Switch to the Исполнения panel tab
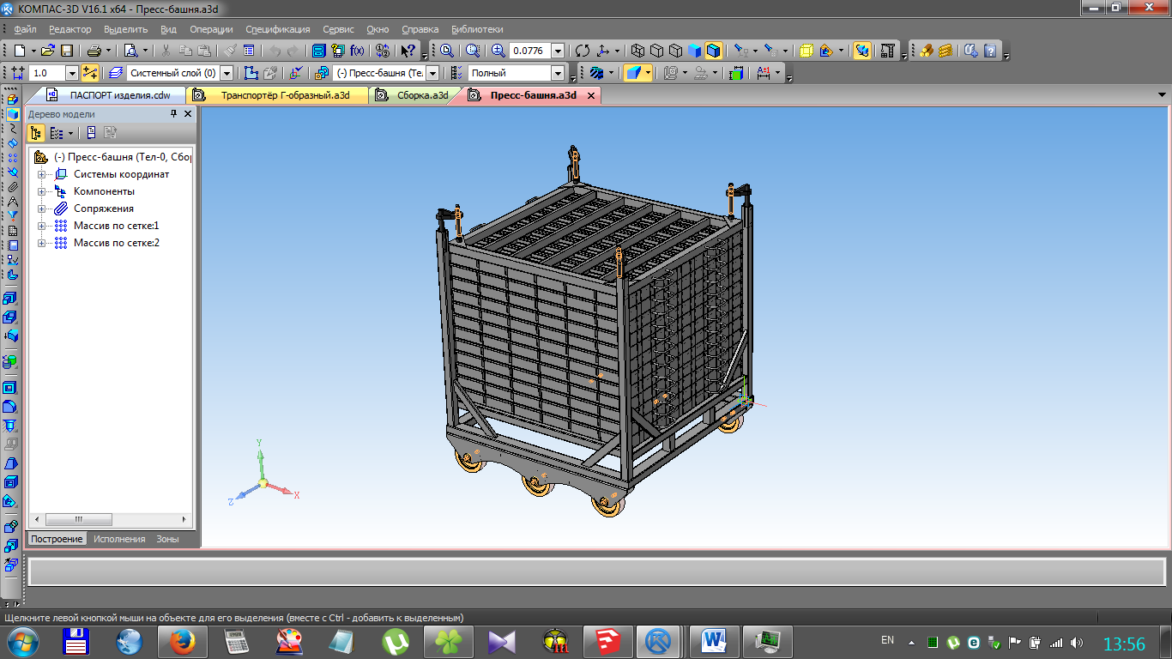This screenshot has height=659, width=1172. click(119, 539)
